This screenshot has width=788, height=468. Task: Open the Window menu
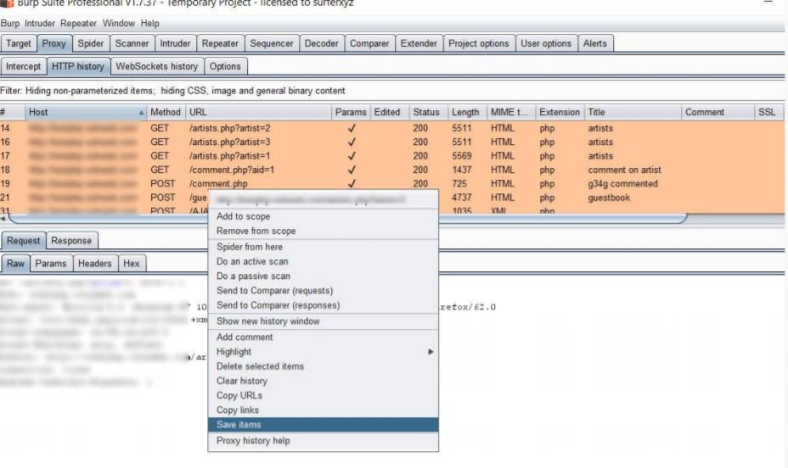coord(119,23)
